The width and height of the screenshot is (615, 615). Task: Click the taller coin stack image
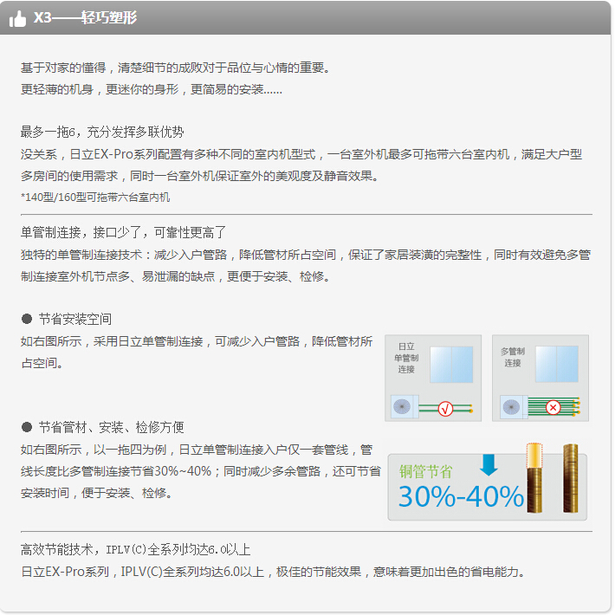[571, 478]
